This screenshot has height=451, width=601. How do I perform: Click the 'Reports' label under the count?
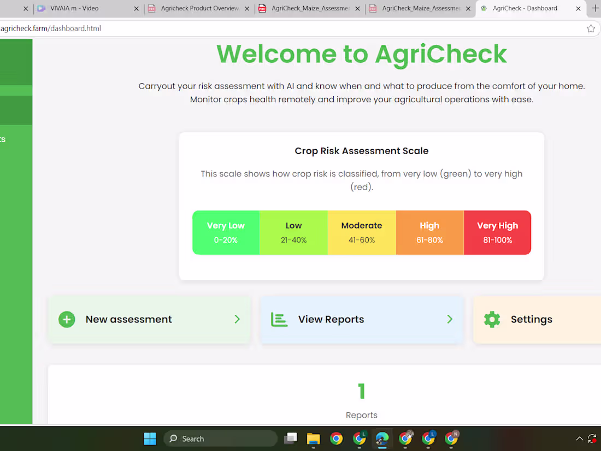362,415
